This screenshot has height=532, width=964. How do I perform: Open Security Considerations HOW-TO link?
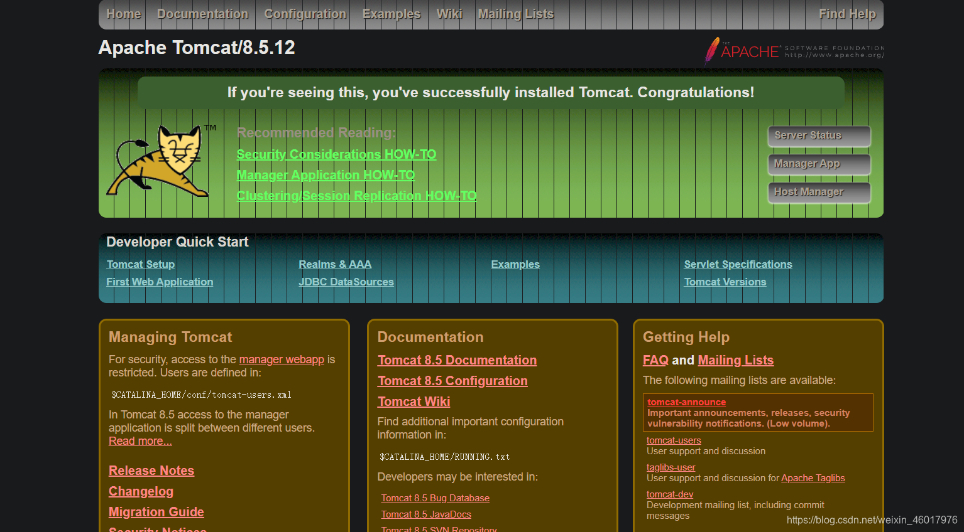click(336, 154)
